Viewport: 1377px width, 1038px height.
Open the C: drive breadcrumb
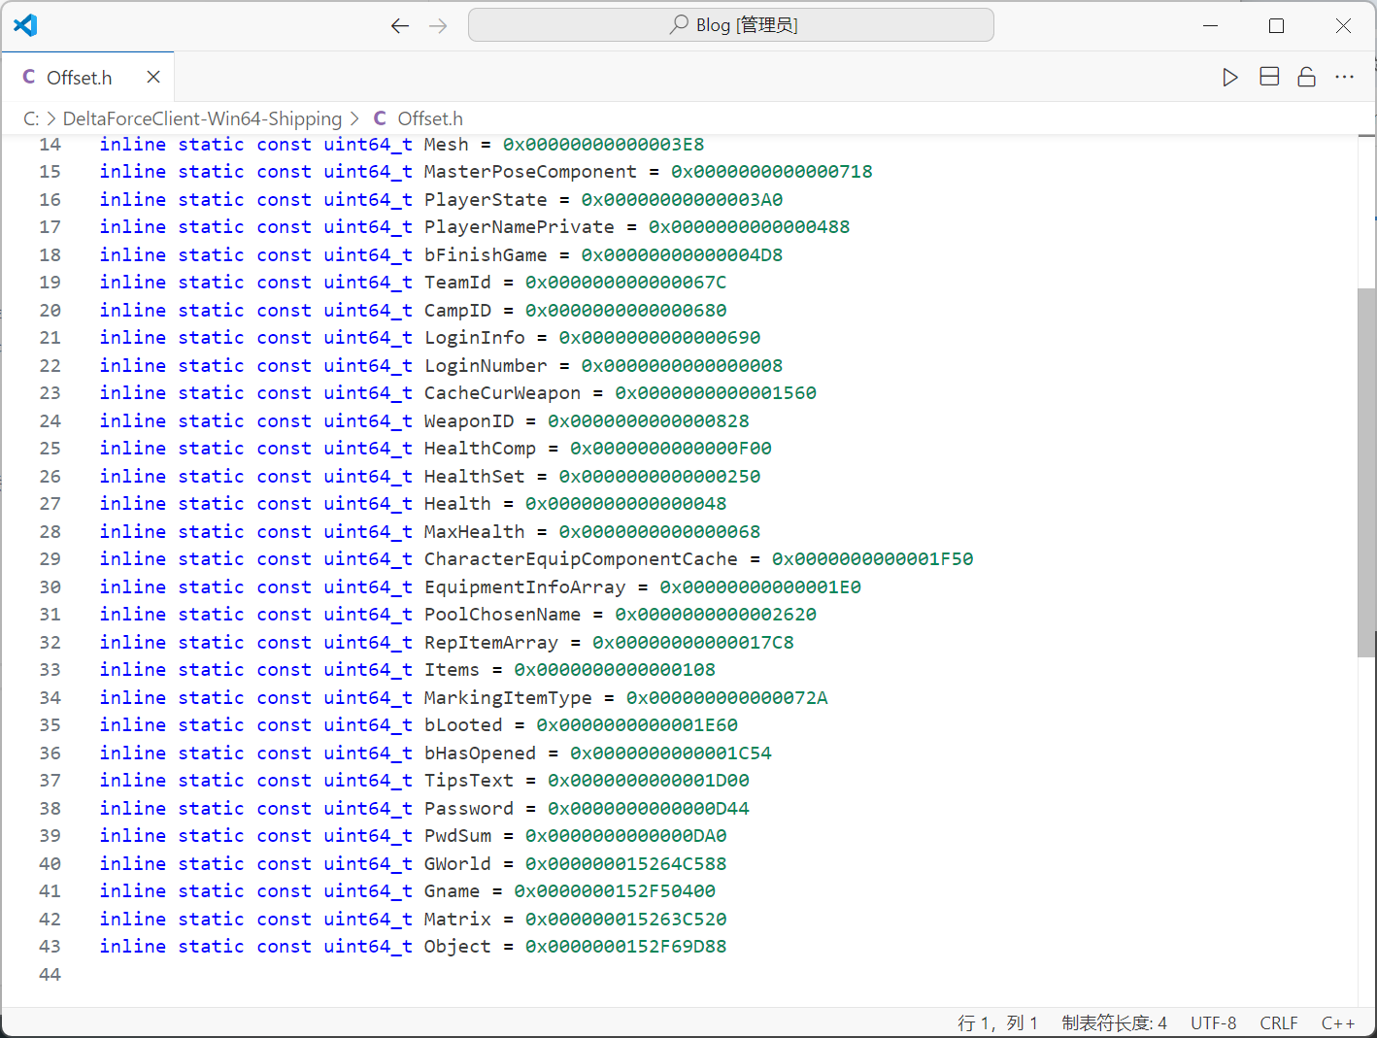[31, 118]
